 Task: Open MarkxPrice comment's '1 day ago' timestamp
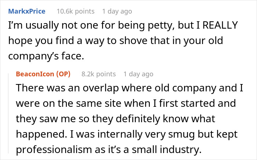pos(117,11)
